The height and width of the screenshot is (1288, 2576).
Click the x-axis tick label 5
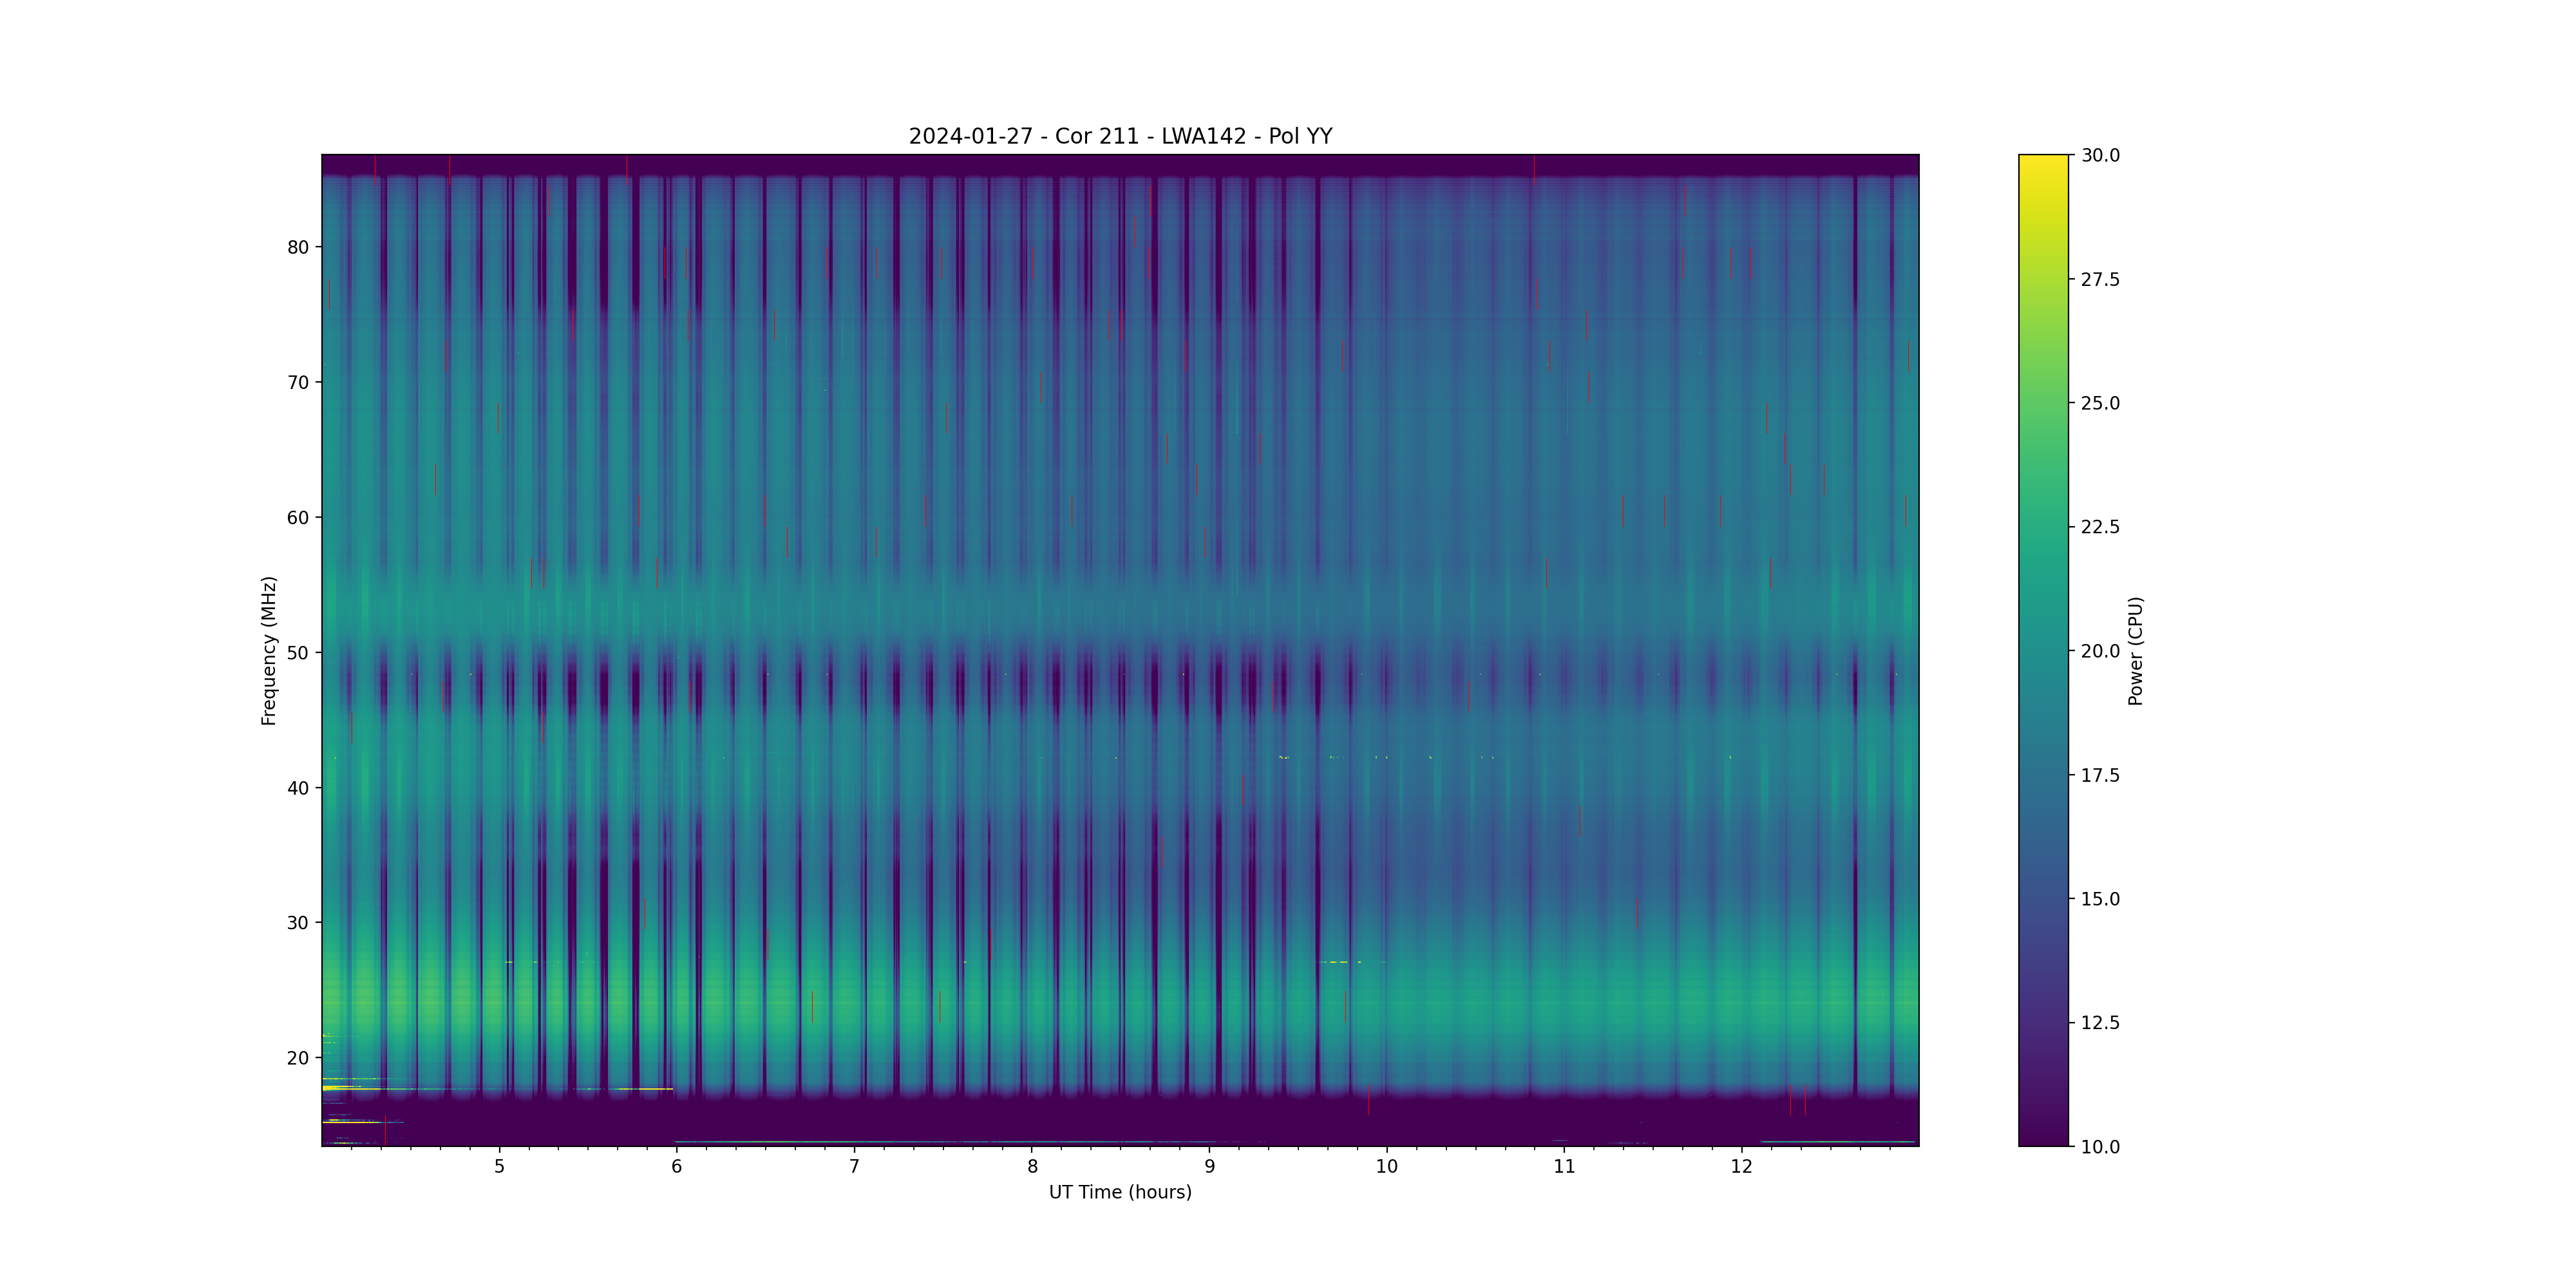point(499,1166)
